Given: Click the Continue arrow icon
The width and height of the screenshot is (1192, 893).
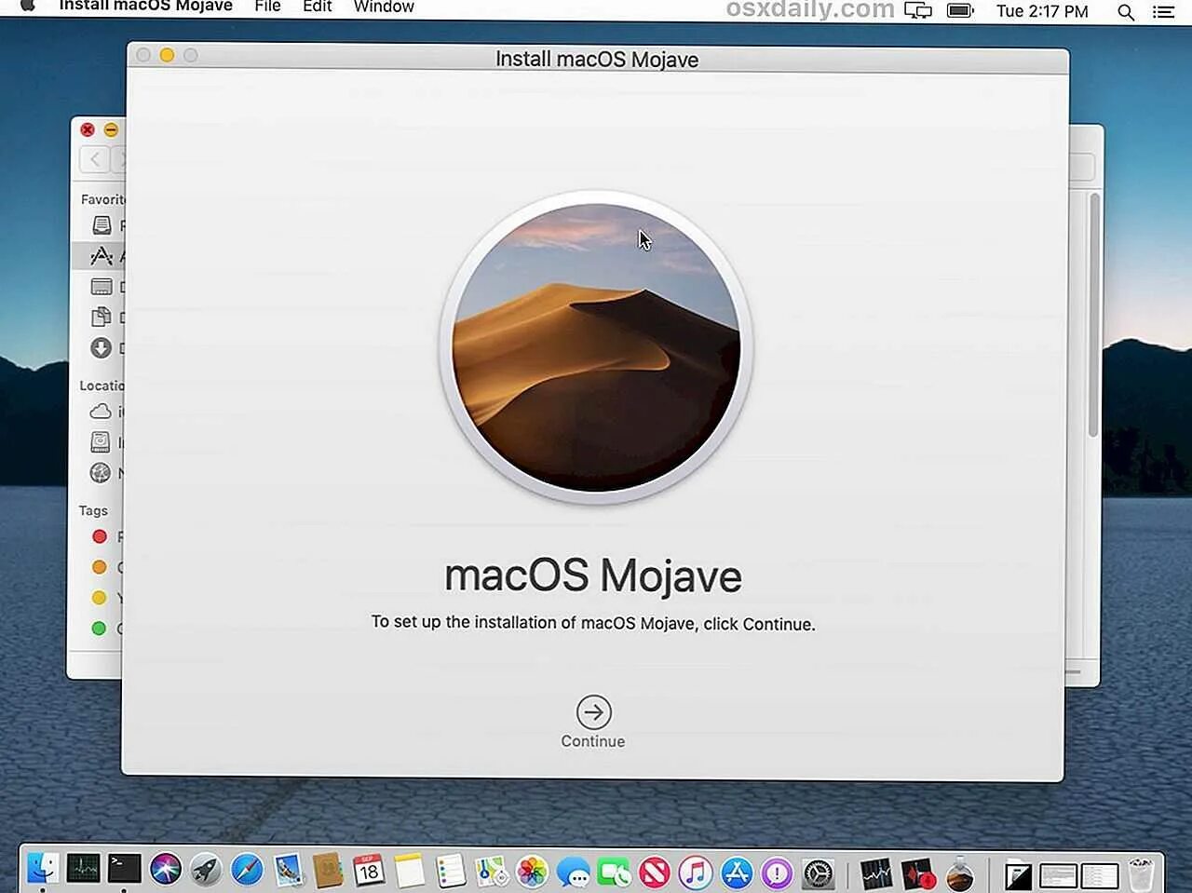Looking at the screenshot, I should pos(593,712).
